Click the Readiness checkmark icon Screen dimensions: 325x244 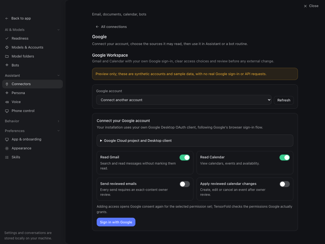tap(7, 38)
